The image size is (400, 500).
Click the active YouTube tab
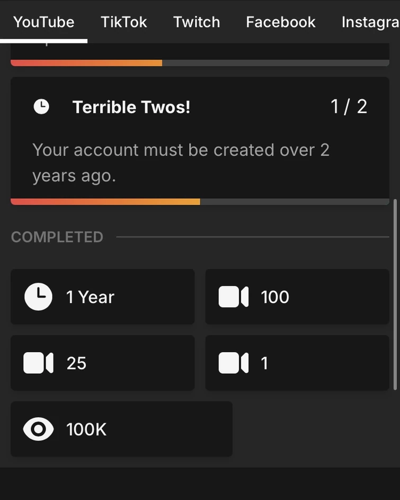[43, 21]
